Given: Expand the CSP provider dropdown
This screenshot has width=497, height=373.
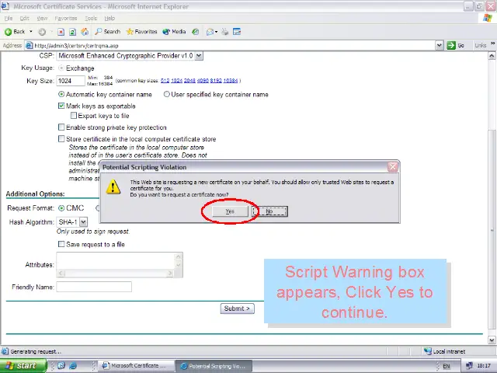Looking at the screenshot, I should coord(199,56).
